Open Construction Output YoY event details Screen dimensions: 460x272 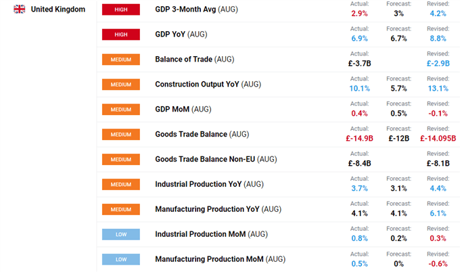coord(208,84)
